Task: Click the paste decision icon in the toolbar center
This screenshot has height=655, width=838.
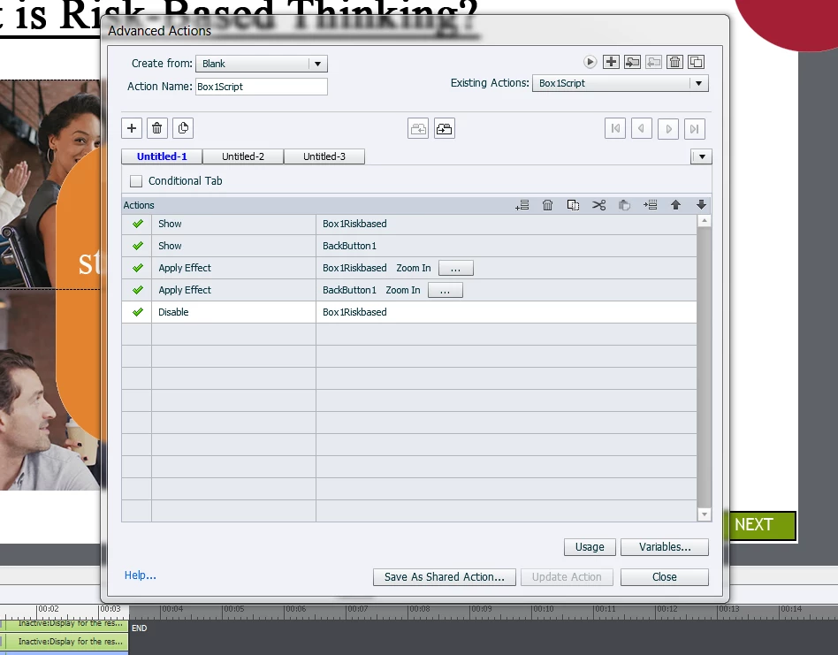Action: 444,129
